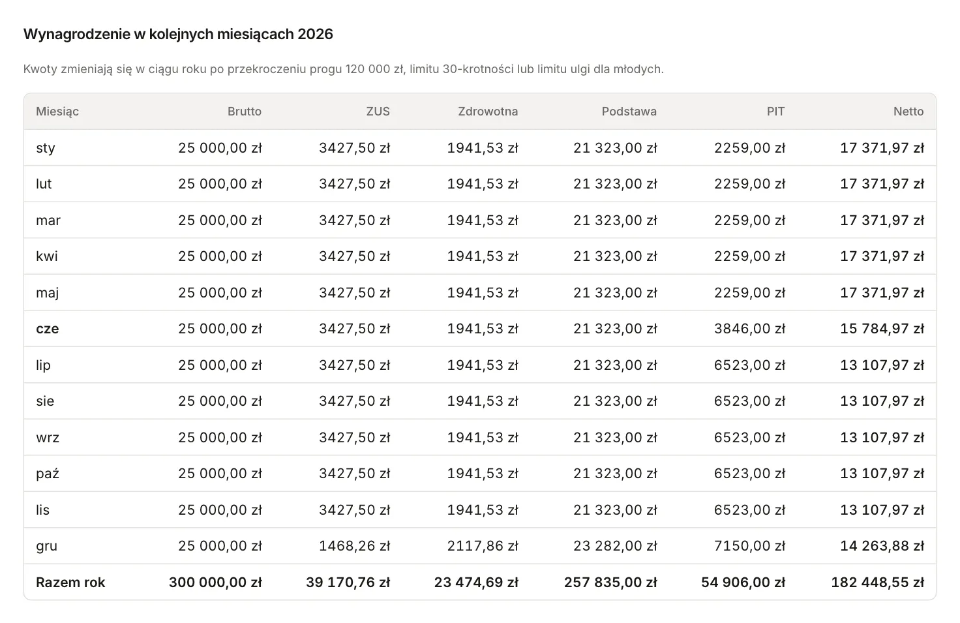Select the 'wrz' month label
960x623 pixels.
48,438
